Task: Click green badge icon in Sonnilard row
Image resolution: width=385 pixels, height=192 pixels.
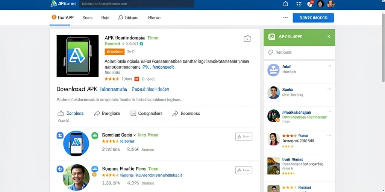Action: 95,135
